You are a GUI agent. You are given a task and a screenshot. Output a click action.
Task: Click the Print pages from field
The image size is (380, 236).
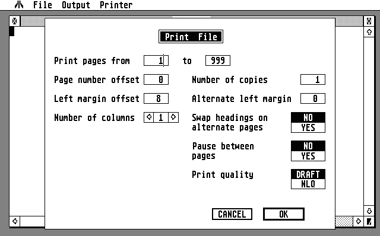156,60
